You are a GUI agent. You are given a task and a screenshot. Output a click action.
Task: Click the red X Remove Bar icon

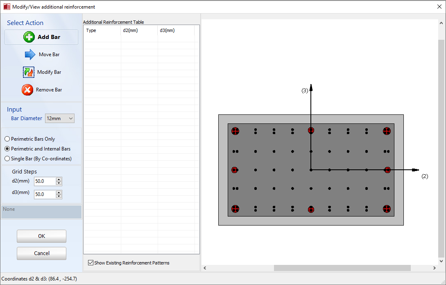[x=27, y=90]
